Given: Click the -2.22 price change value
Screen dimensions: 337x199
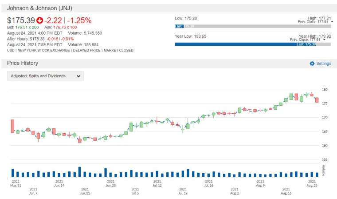Looking at the screenshot, I should (x=53, y=20).
